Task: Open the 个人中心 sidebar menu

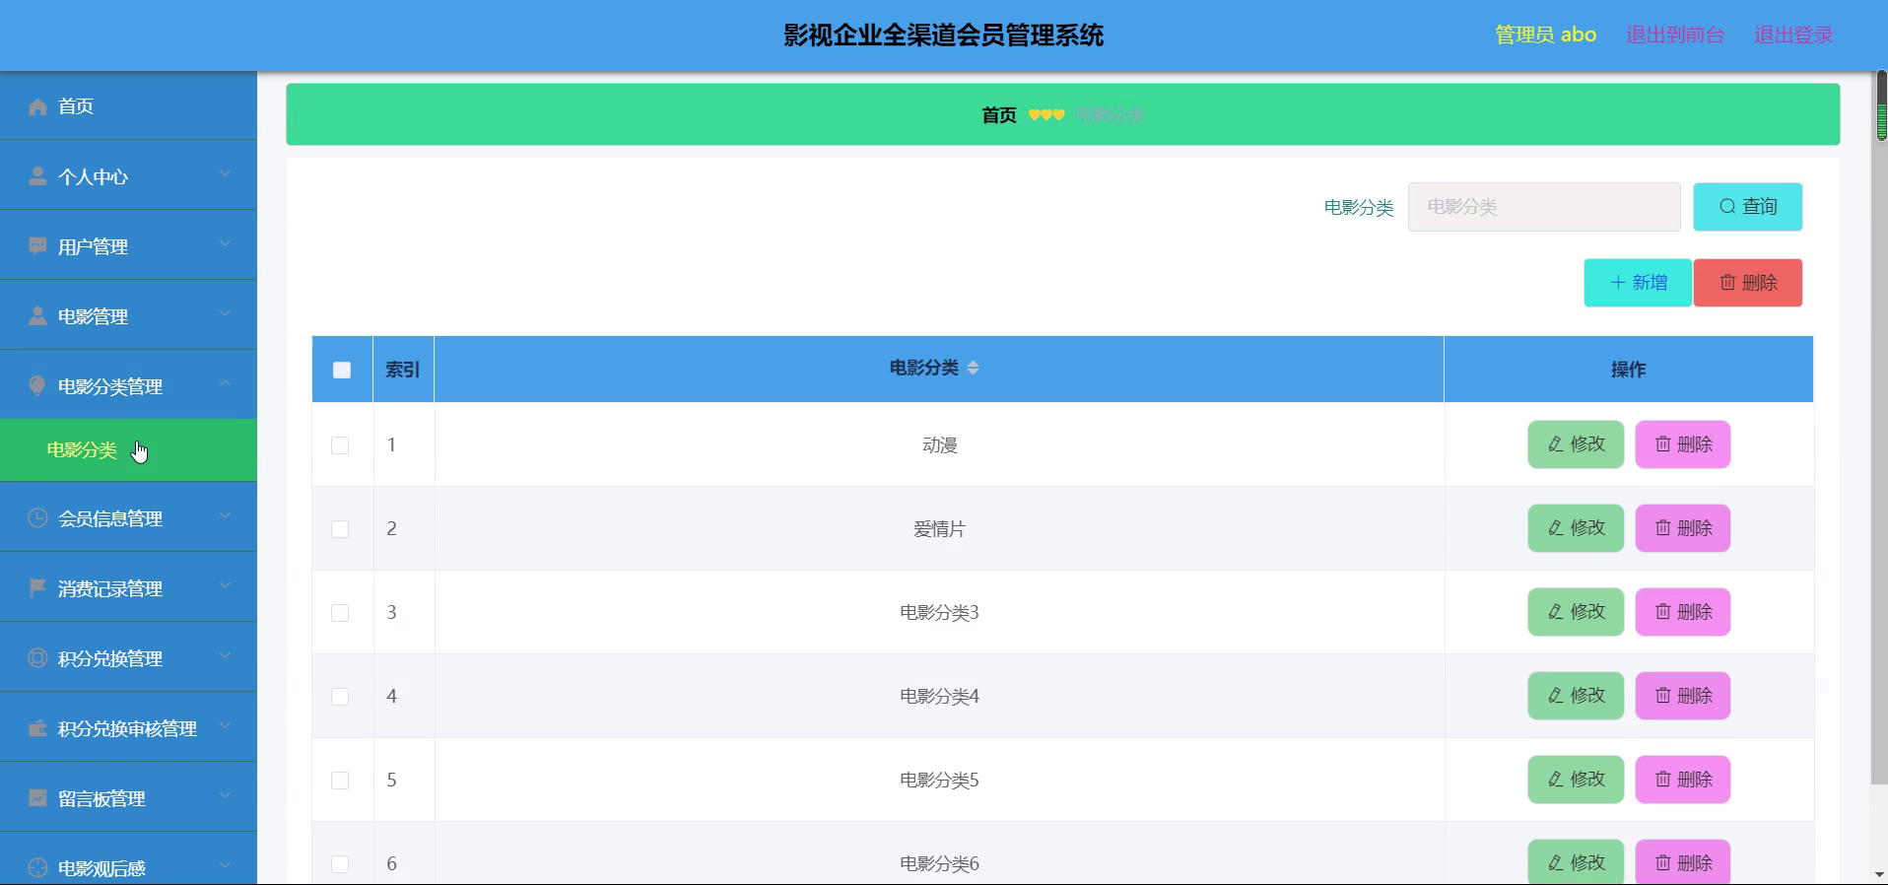Action: (x=128, y=175)
